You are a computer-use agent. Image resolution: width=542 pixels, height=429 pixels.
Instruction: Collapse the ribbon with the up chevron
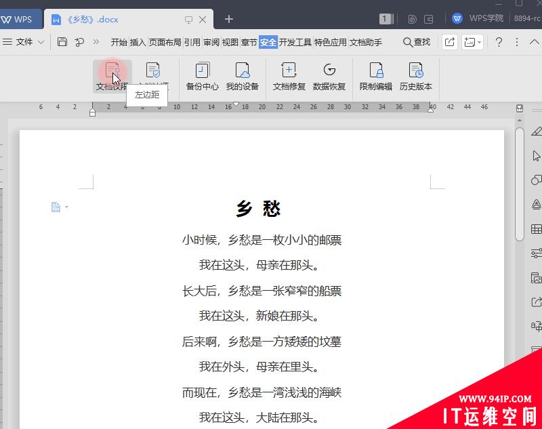click(x=535, y=42)
